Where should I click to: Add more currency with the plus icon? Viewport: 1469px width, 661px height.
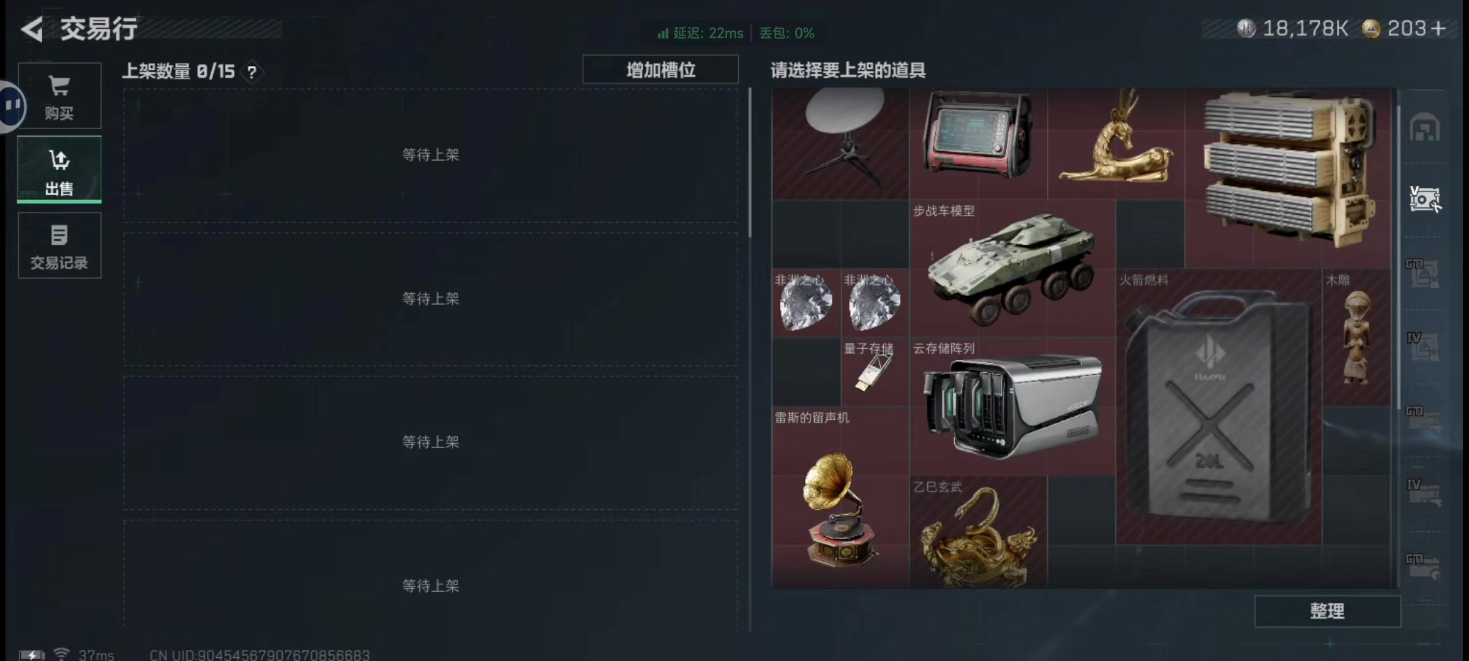click(1439, 29)
